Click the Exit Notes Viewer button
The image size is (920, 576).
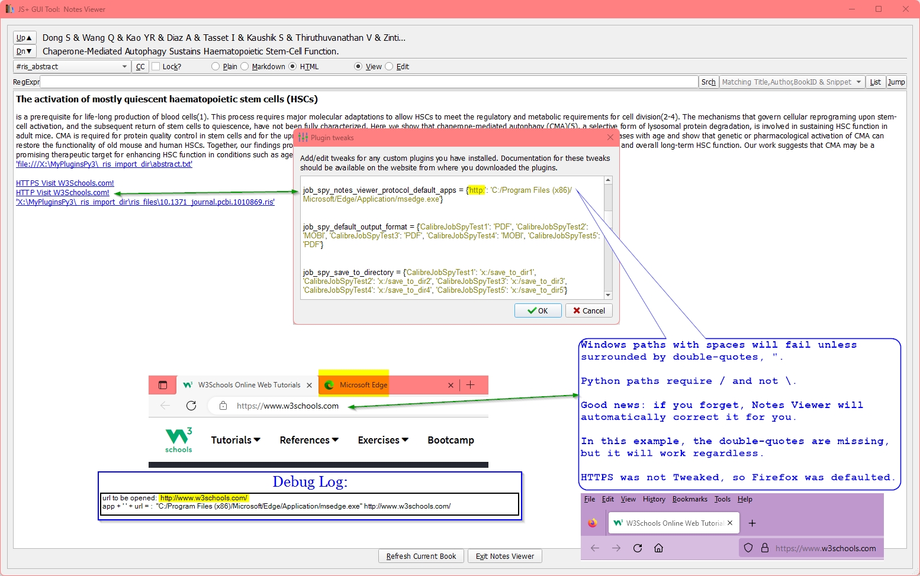(505, 556)
